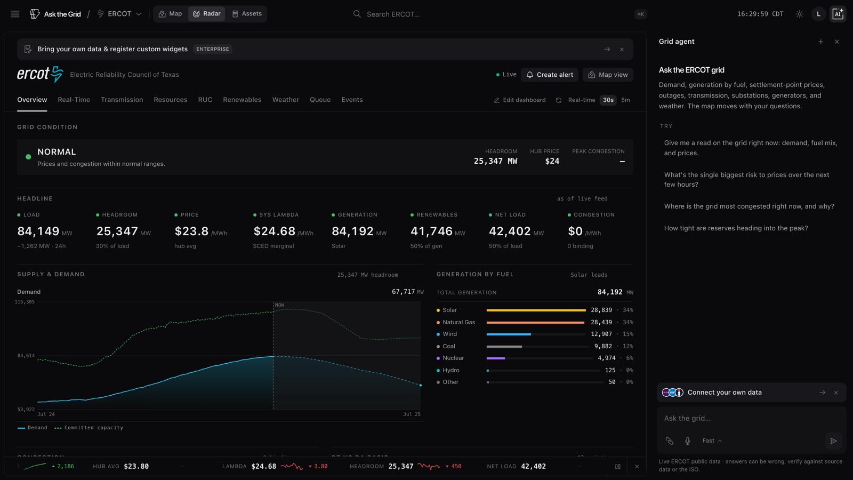853x480 pixels.
Task: Click the Ask the Grid logo
Action: pyautogui.click(x=55, y=14)
